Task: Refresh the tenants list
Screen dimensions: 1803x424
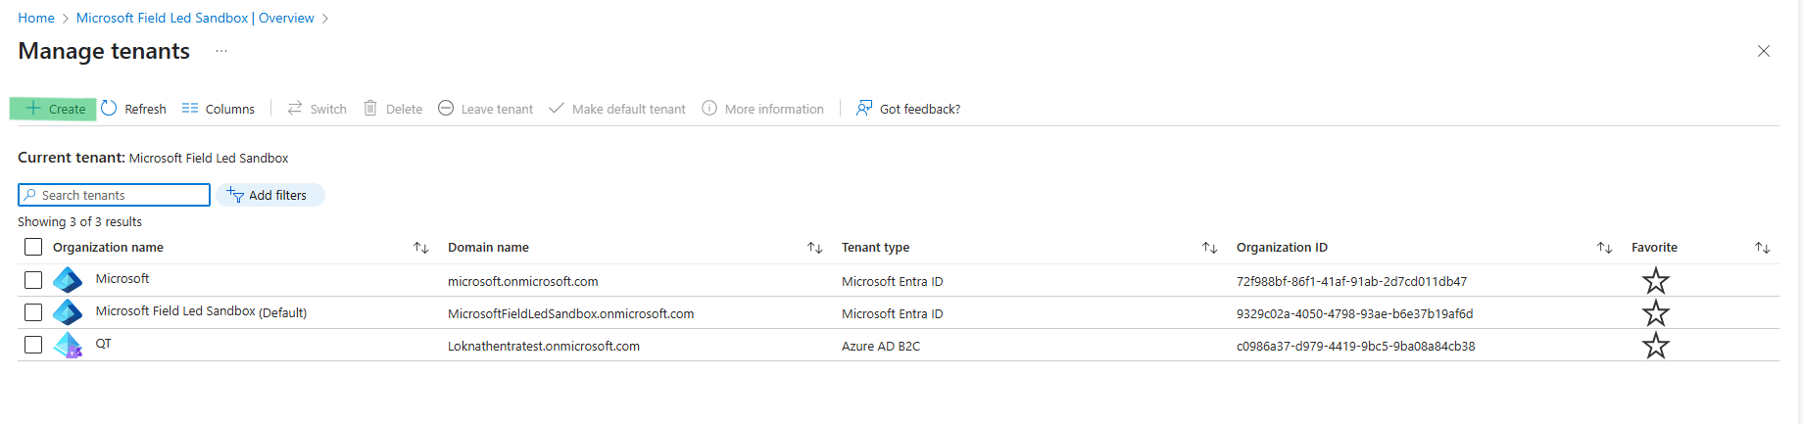Action: pyautogui.click(x=133, y=109)
